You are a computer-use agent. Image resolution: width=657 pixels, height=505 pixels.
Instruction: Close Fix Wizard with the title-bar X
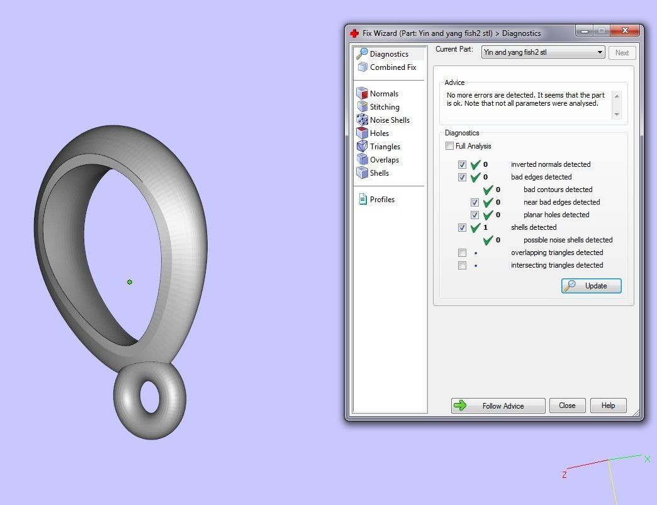(625, 30)
